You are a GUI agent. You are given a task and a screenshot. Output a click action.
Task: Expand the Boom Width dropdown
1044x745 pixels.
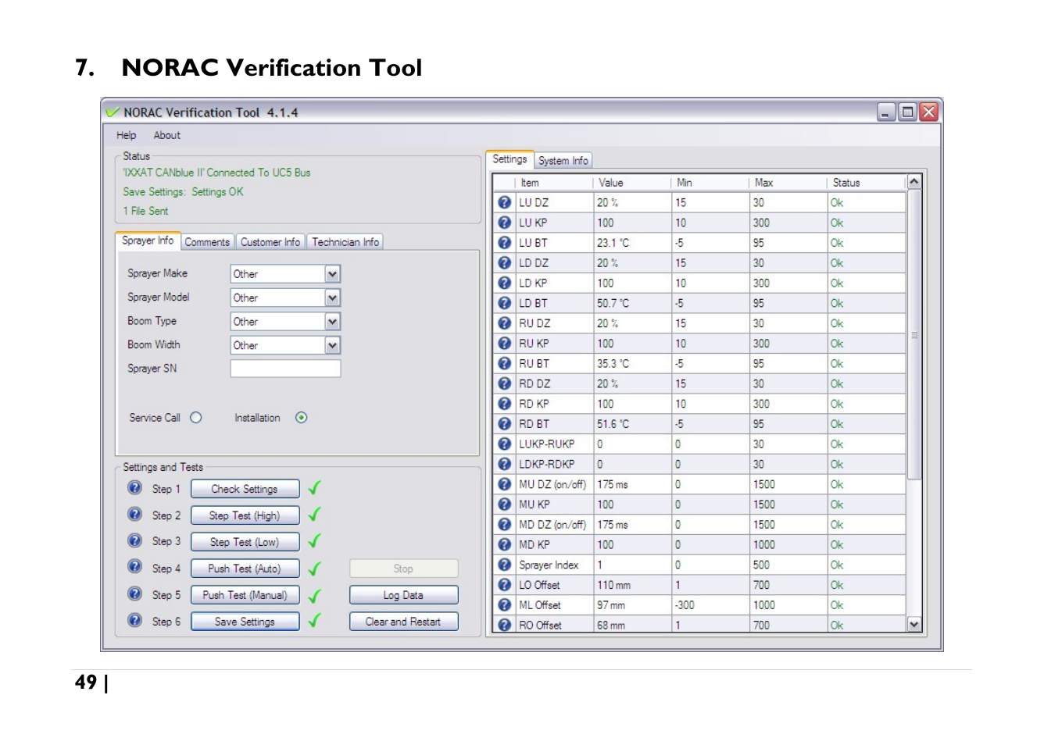[332, 345]
